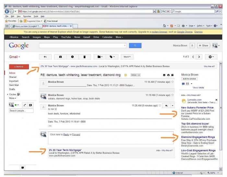This screenshot has width=227, height=177.
Task: Click the Share button
Action: (x=204, y=46)
